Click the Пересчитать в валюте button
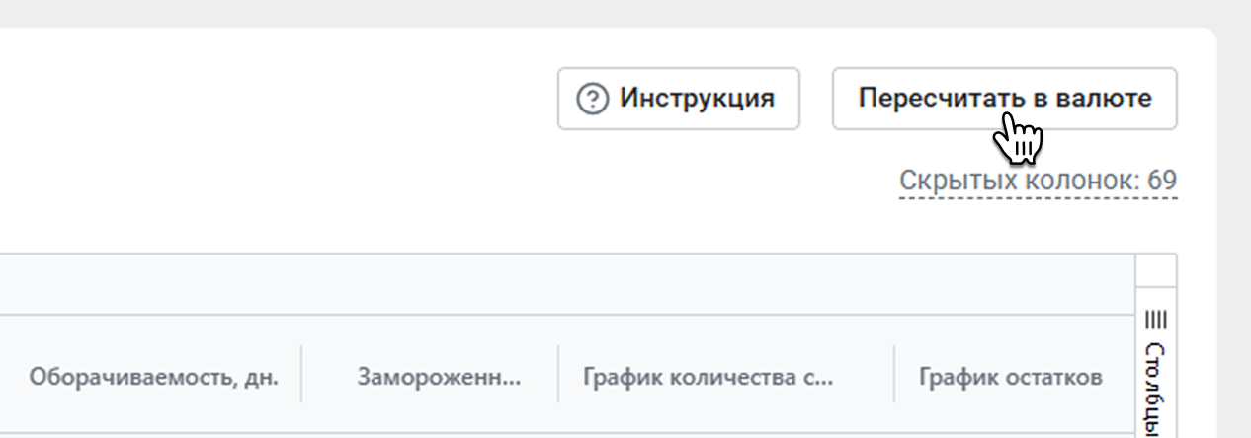 click(x=1004, y=99)
